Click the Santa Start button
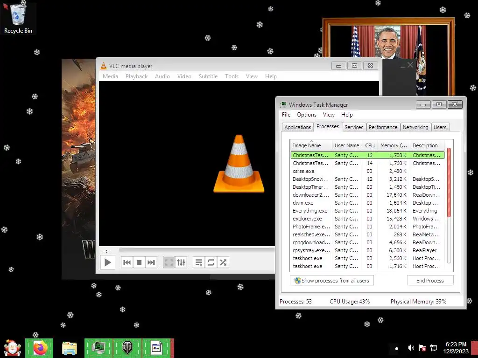The image size is (478, 358). (12, 348)
